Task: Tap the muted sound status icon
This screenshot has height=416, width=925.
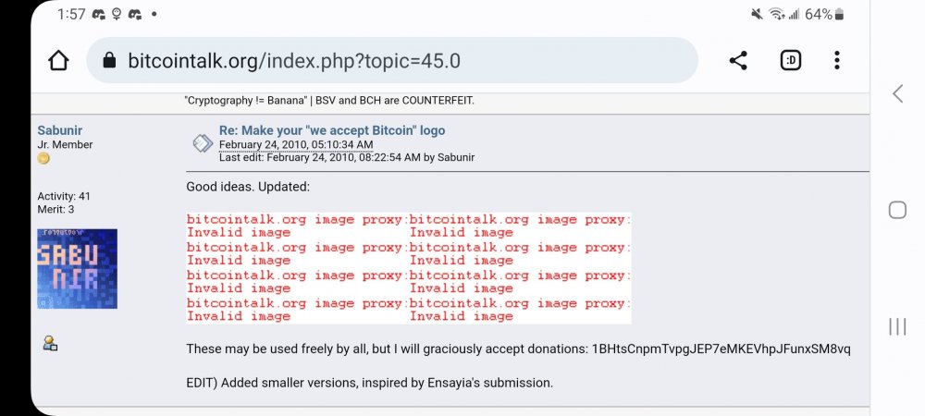Action: click(x=758, y=14)
